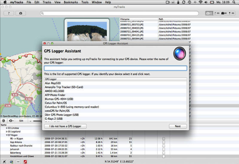Open the View menu
This screenshot has height=164, width=239.
pos(57,2)
